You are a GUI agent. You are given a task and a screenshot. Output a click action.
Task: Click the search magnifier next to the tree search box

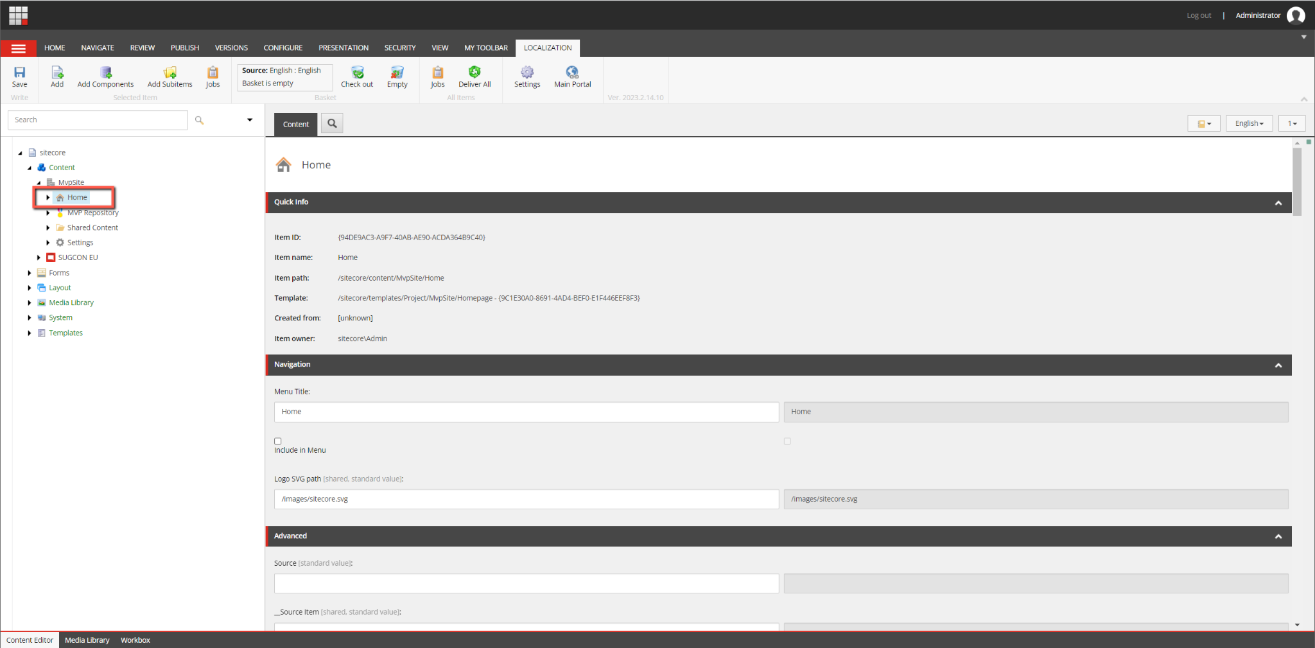(x=199, y=120)
